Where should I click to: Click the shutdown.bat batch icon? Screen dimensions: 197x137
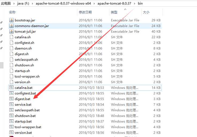[x=11, y=116]
